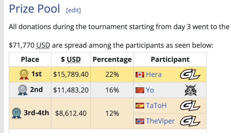
Task: Click the Spain flag beside TaToH
Action: pos(140,106)
